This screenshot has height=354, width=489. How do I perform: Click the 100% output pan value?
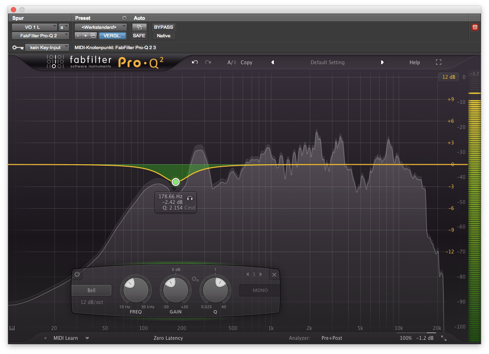(x=406, y=338)
